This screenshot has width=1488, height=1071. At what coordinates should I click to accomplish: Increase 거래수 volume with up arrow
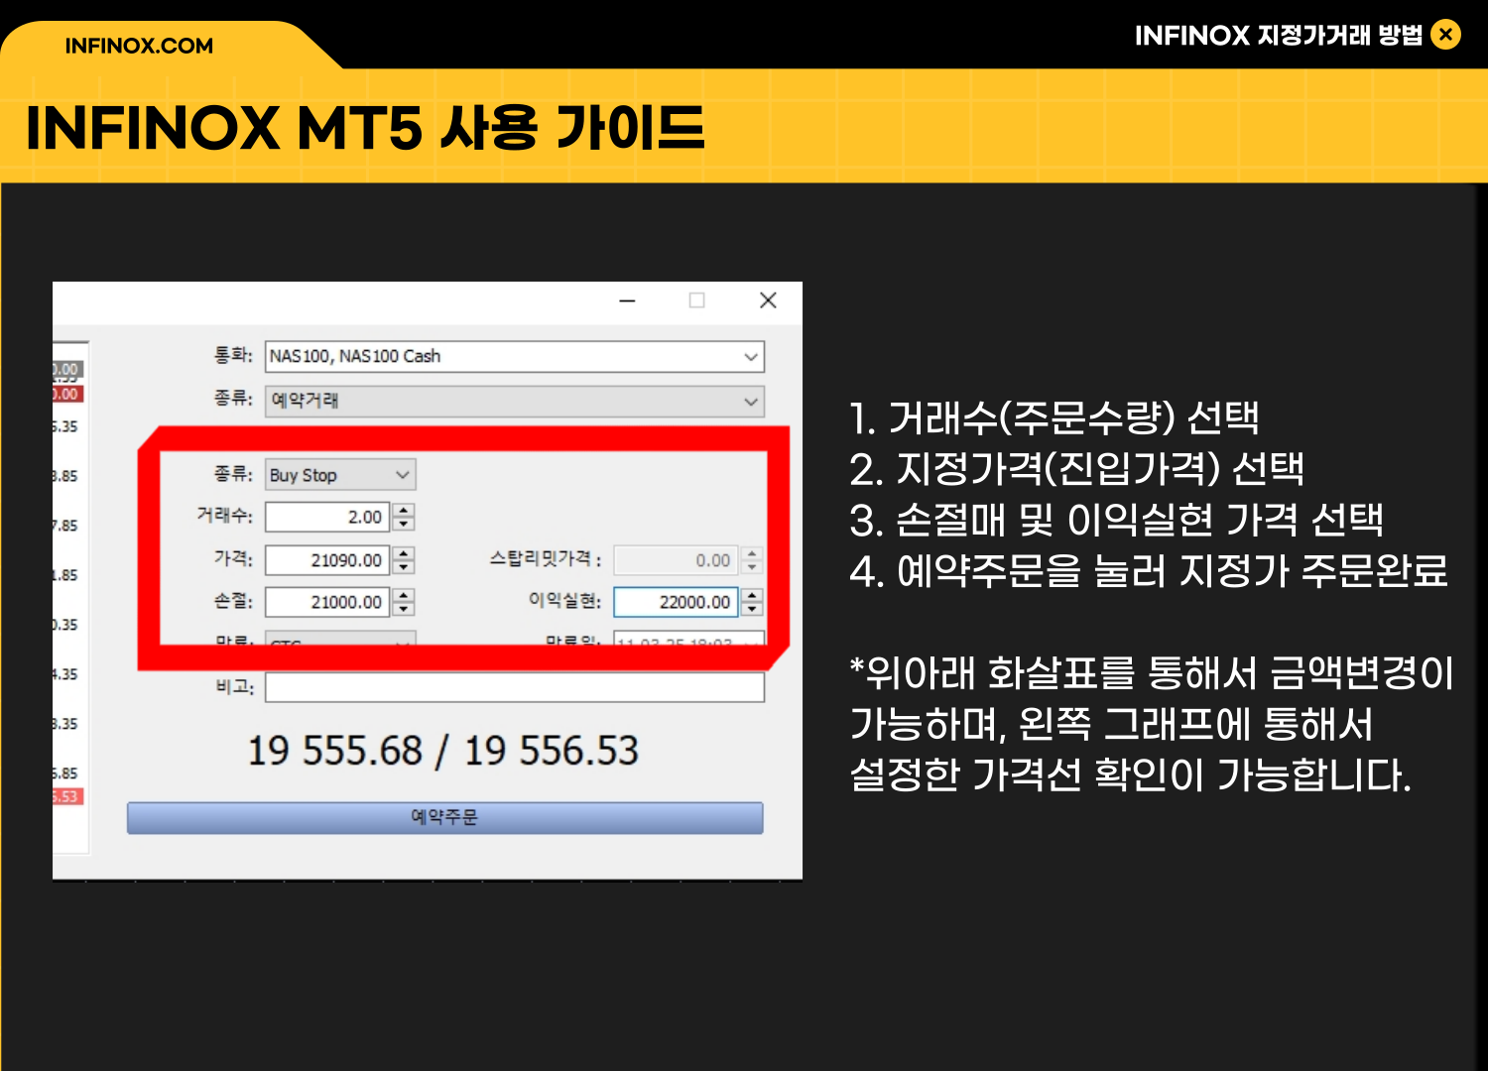(404, 510)
